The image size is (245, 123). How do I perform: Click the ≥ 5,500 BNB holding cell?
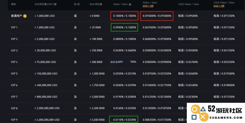click(x=97, y=120)
